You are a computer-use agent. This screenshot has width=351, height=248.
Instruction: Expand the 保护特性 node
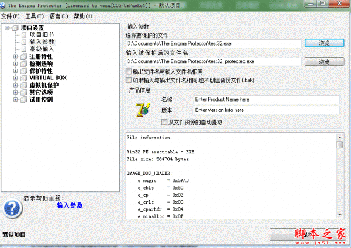[x=15, y=71]
